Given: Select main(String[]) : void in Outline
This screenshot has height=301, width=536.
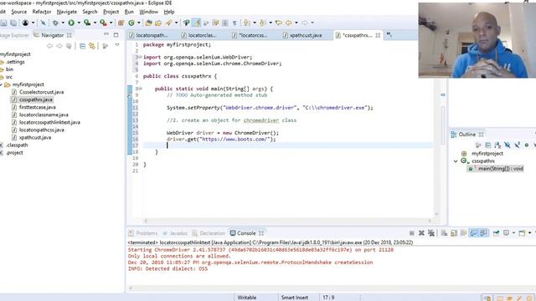Looking at the screenshot, I should tap(495, 169).
